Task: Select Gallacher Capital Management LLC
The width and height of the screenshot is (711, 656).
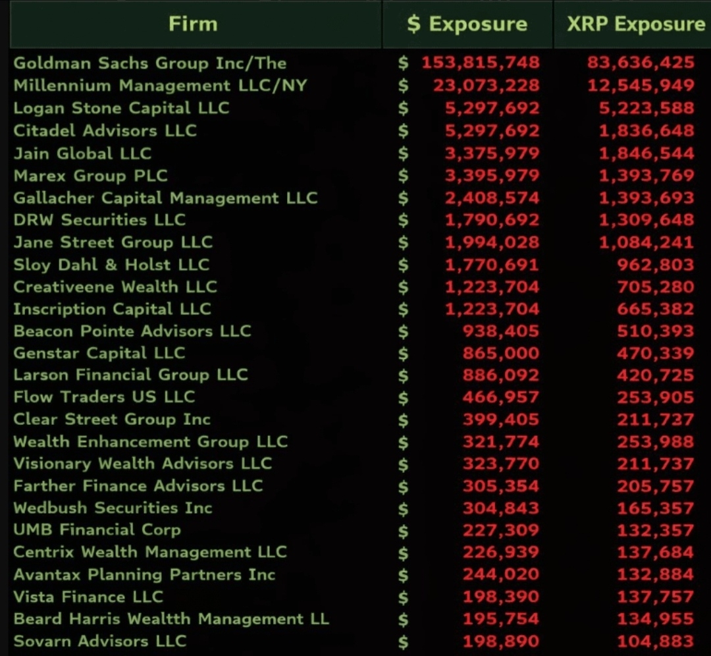Action: 165,198
